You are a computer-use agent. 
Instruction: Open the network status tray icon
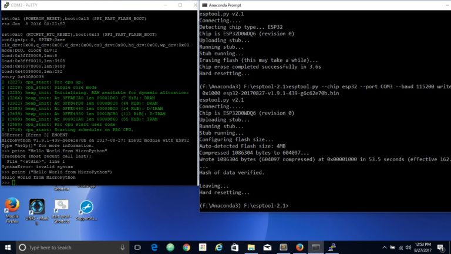tap(400, 248)
